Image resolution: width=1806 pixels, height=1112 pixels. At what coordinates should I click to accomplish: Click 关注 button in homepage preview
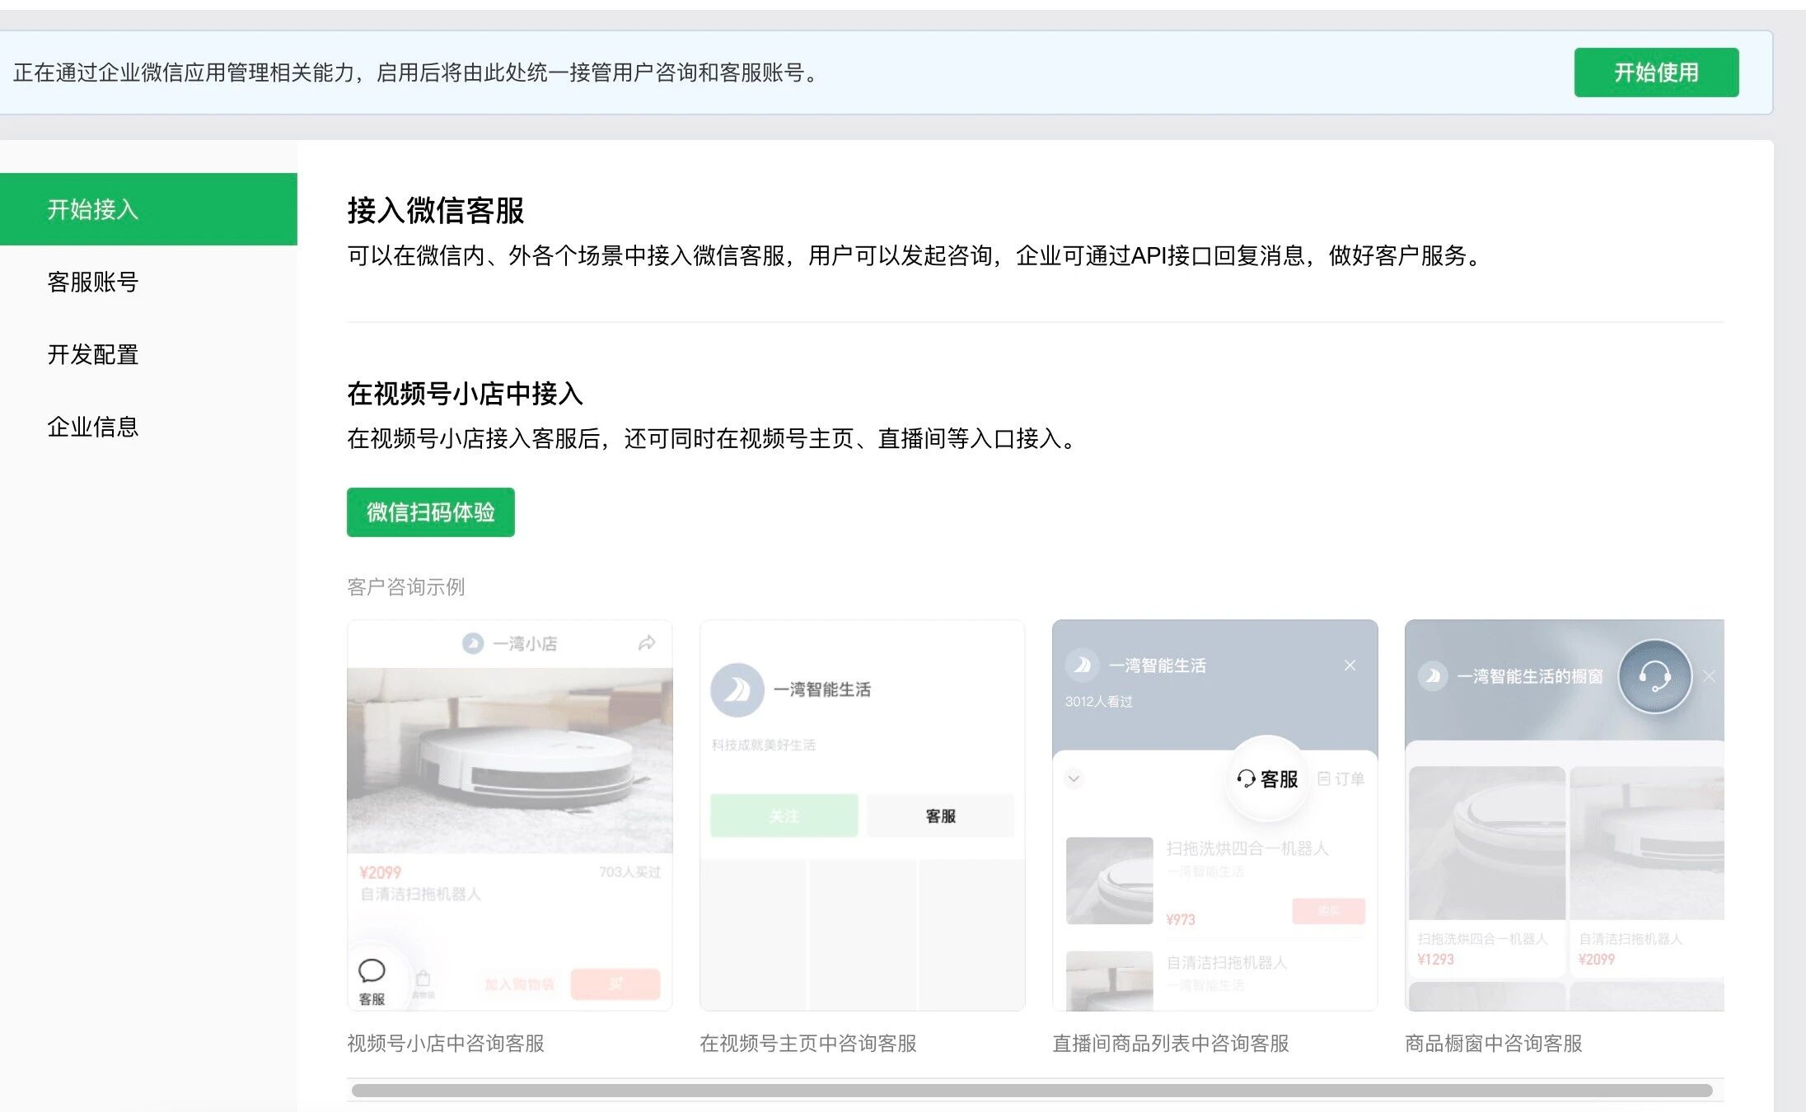pos(784,815)
